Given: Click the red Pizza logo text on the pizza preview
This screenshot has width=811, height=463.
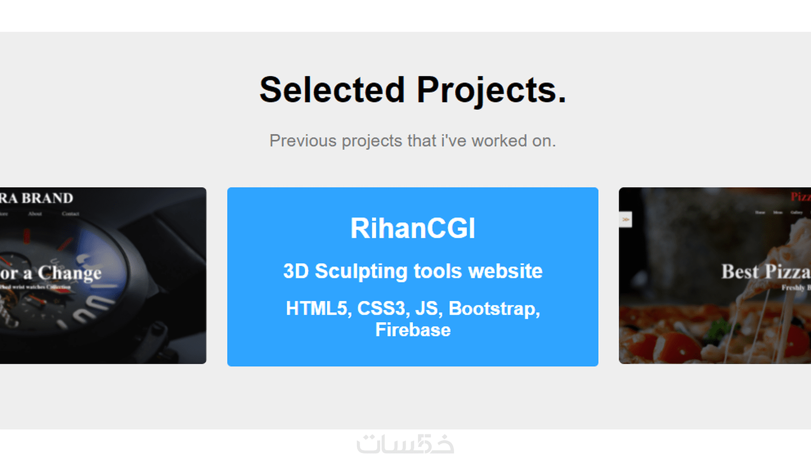Looking at the screenshot, I should tap(800, 197).
